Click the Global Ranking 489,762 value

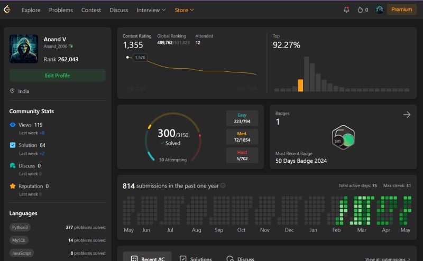coord(165,43)
